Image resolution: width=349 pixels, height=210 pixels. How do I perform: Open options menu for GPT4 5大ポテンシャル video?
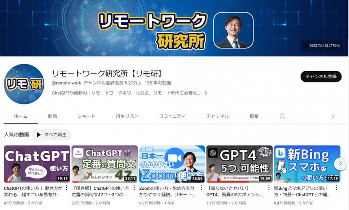coord(269,188)
